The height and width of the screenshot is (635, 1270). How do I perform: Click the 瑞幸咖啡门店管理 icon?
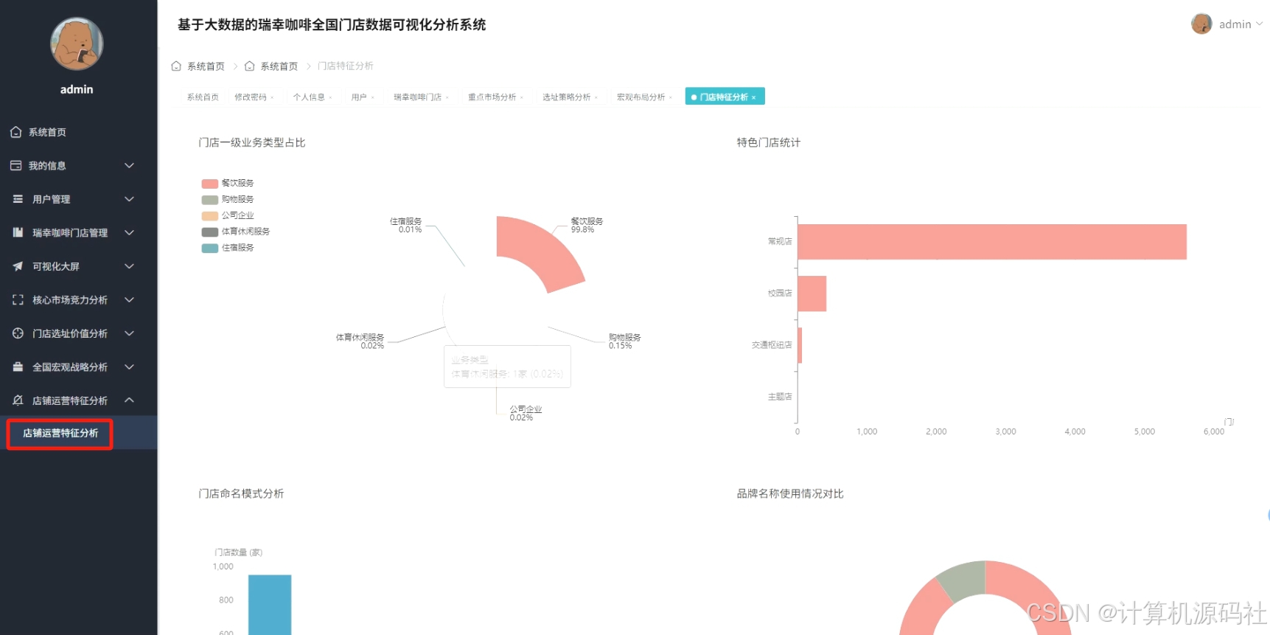pos(18,232)
